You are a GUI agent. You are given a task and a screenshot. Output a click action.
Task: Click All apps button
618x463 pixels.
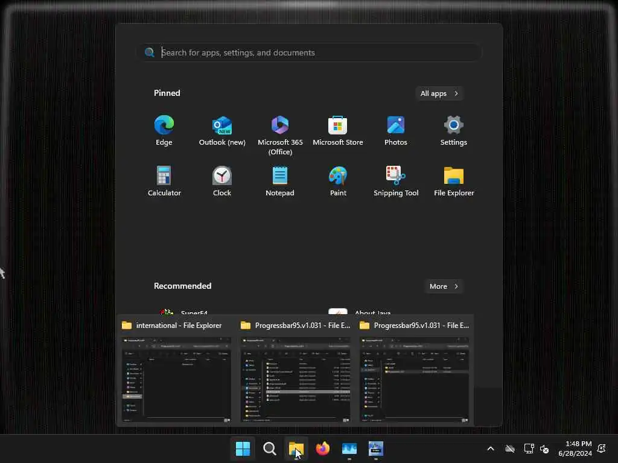[x=439, y=93]
